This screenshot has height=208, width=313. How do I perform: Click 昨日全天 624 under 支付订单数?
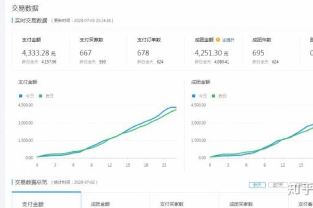point(150,62)
